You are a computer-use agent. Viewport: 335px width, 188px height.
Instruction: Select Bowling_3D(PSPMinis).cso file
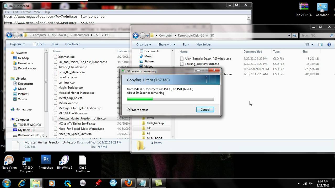[202, 64]
